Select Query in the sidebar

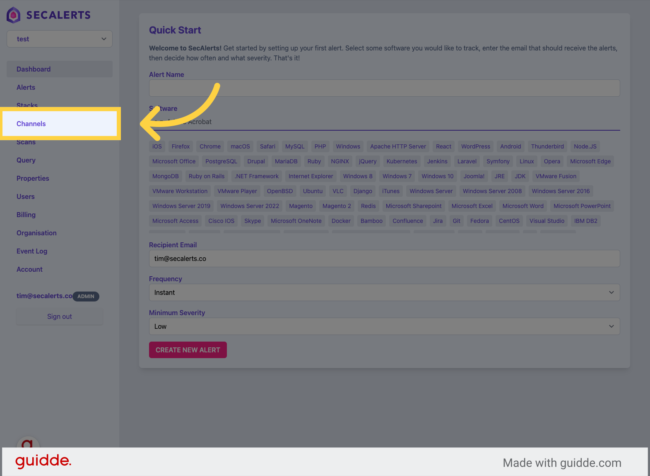pos(26,160)
